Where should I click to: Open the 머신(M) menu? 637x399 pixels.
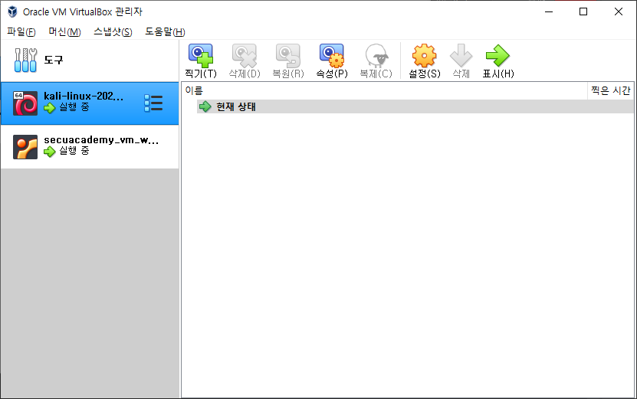tap(64, 31)
